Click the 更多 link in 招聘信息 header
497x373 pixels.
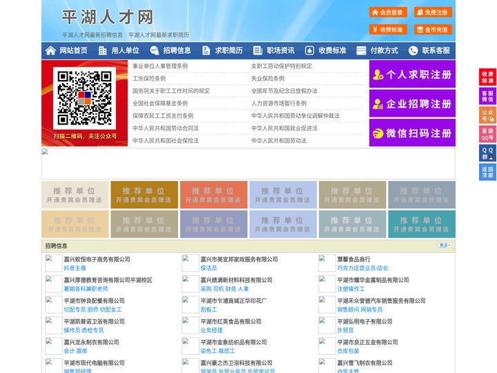[x=445, y=245]
